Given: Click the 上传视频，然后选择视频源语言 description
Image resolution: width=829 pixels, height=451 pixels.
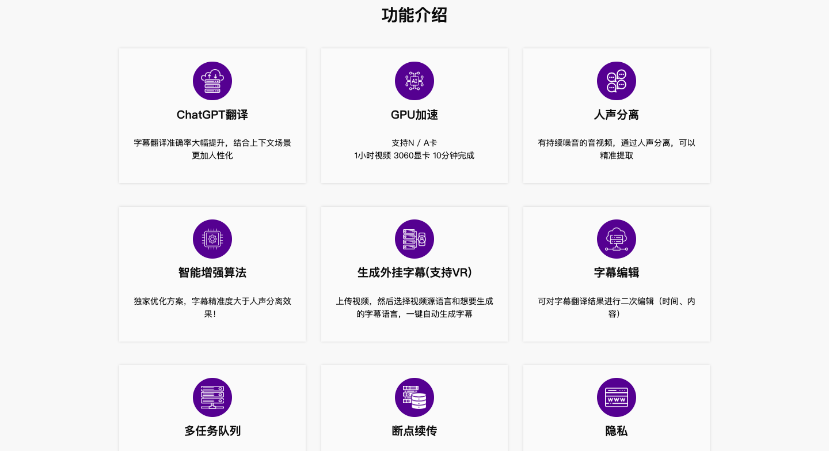Looking at the screenshot, I should [x=414, y=308].
